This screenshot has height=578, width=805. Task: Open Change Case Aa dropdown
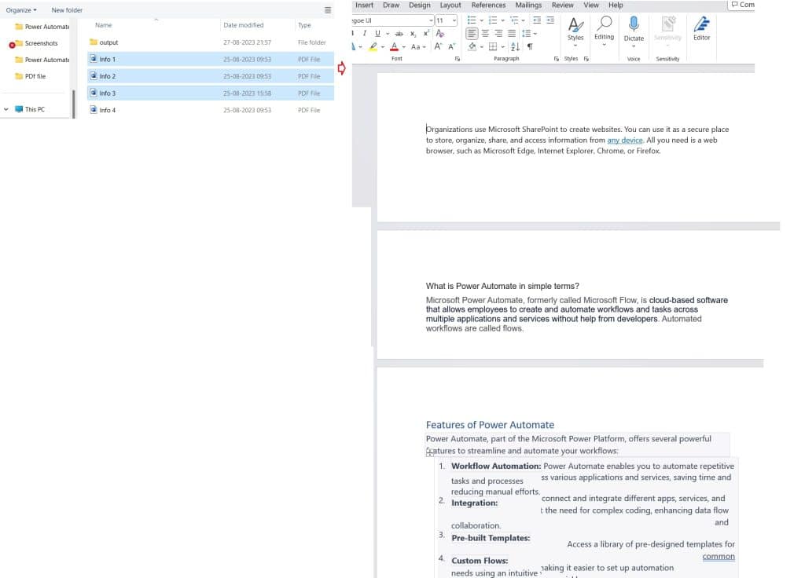coord(418,46)
